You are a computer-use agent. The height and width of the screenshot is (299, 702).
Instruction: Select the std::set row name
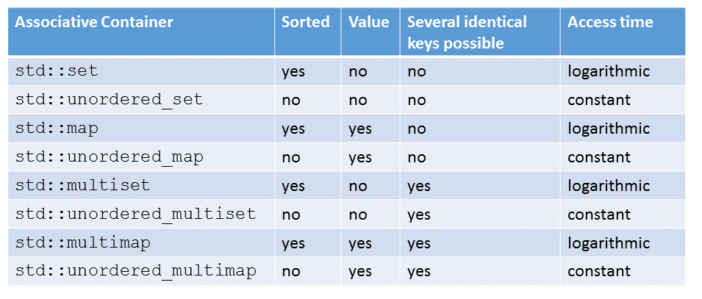point(57,71)
